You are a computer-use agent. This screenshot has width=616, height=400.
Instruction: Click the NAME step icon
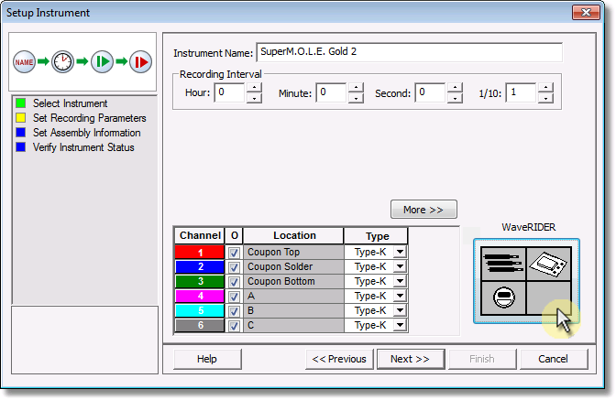pyautogui.click(x=24, y=61)
